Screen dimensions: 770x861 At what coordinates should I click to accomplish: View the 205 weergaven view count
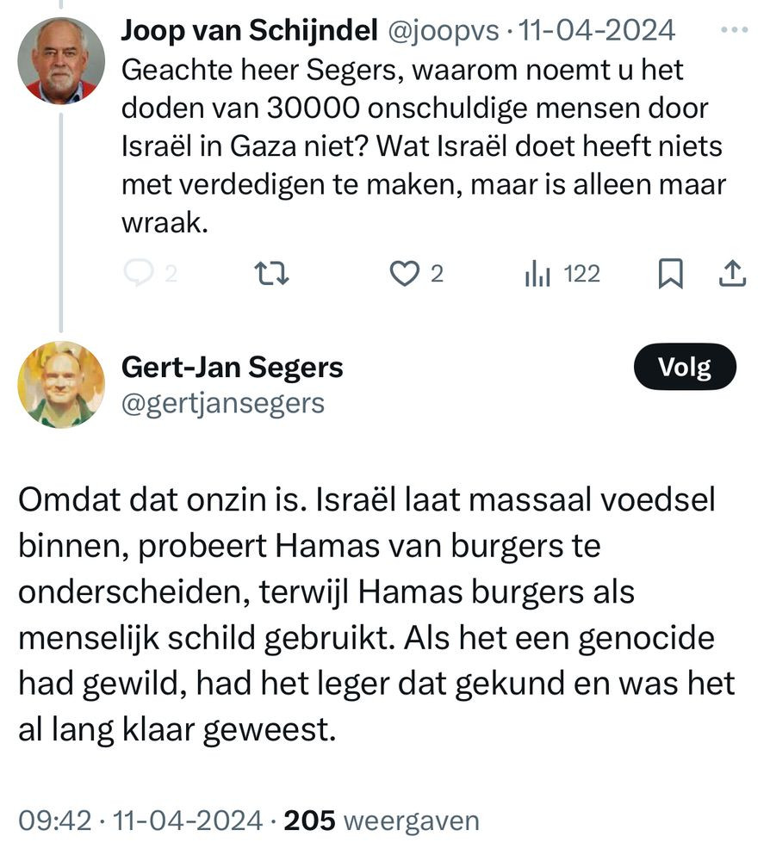point(382,821)
